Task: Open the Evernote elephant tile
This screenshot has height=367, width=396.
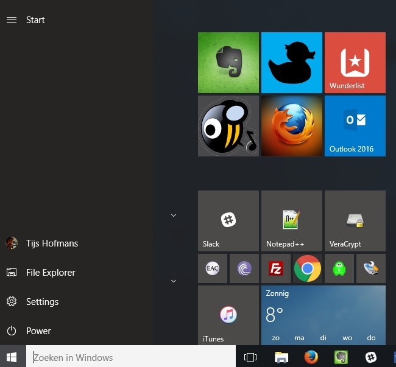Action: 228,63
